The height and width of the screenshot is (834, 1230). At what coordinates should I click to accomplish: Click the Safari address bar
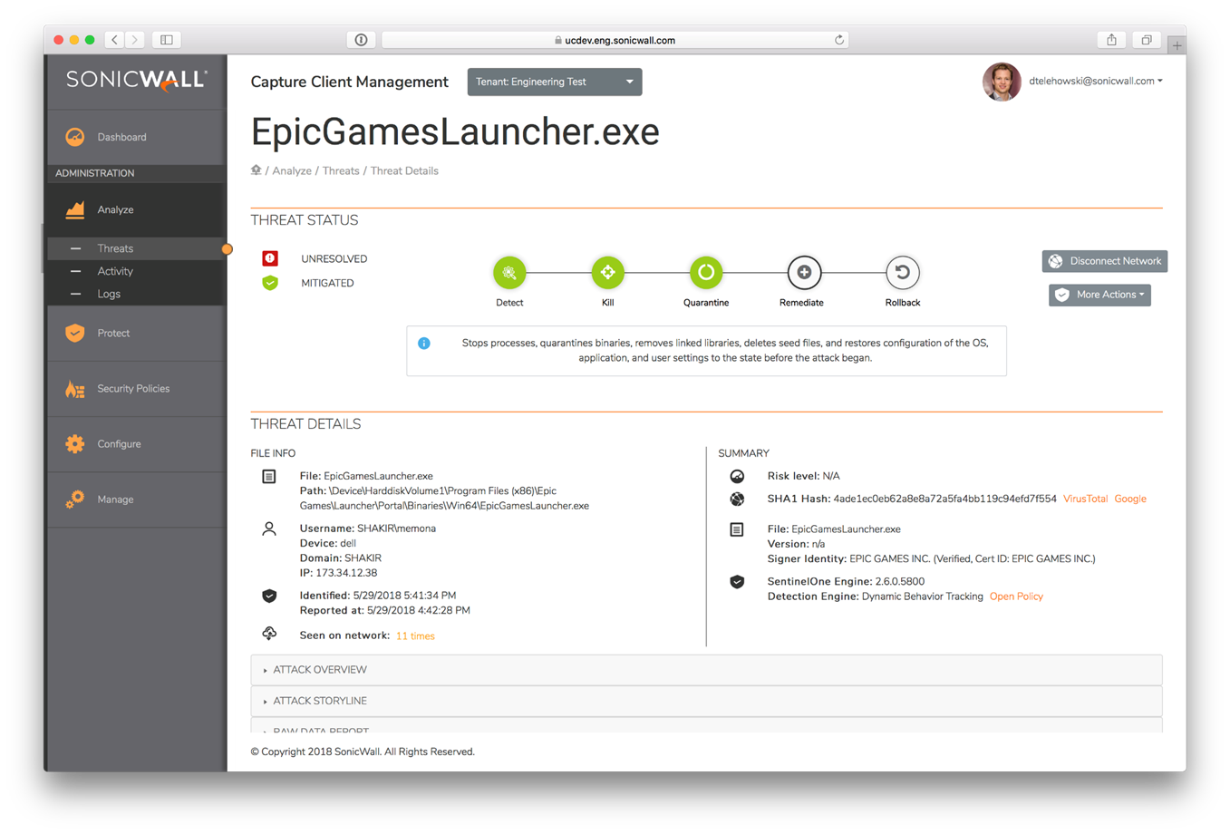coord(615,40)
